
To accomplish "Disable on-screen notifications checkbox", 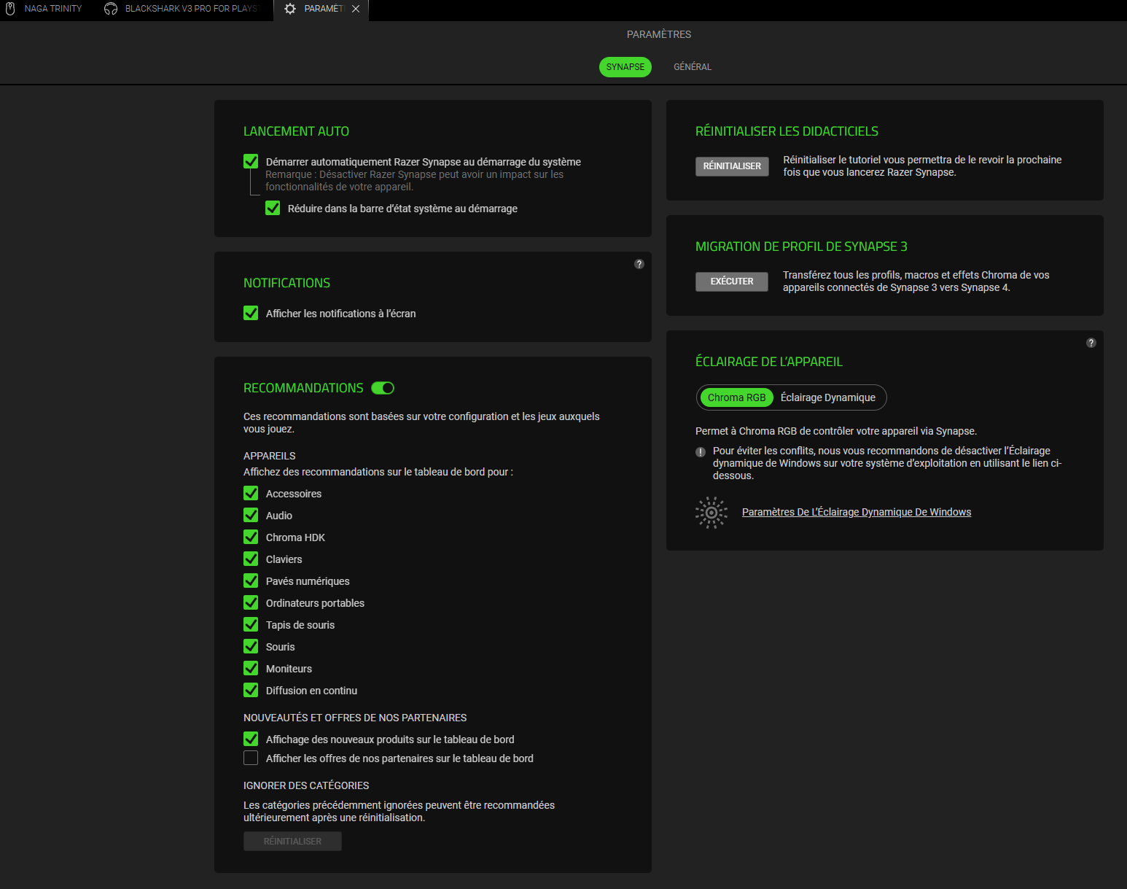I will [251, 313].
